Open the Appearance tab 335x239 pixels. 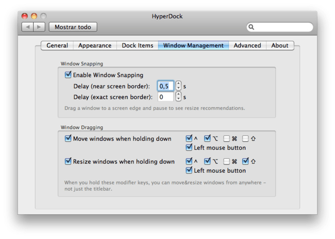click(95, 46)
